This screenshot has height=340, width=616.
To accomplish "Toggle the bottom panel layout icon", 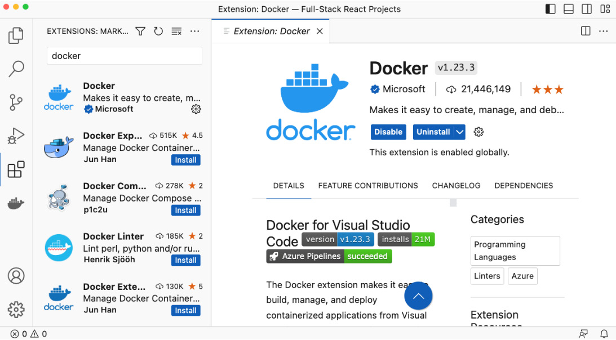I will (x=569, y=9).
